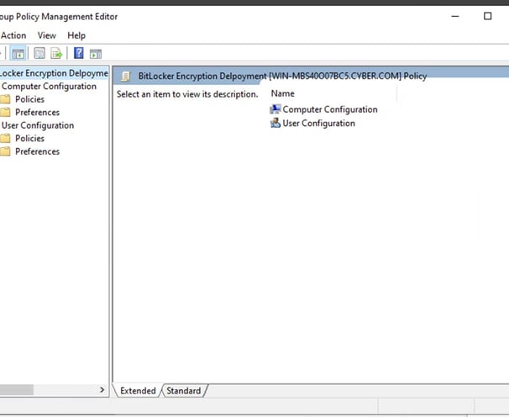Click the scroll icon in the policy header
Viewport: 509px width, 417px height.
[x=126, y=76]
